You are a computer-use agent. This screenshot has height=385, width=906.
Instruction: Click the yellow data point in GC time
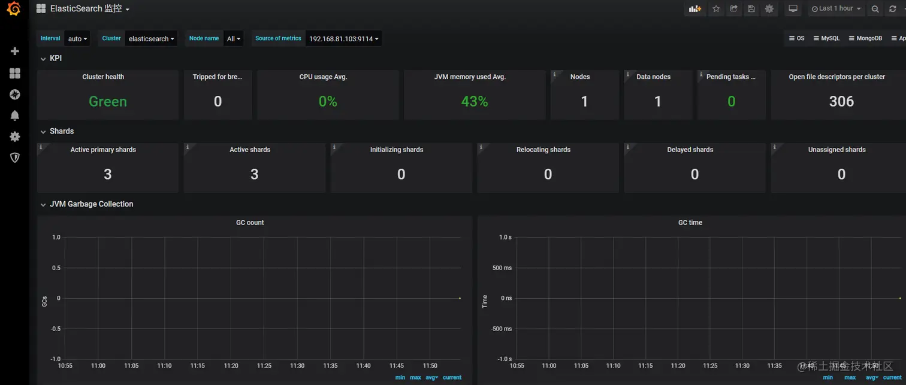pos(900,298)
